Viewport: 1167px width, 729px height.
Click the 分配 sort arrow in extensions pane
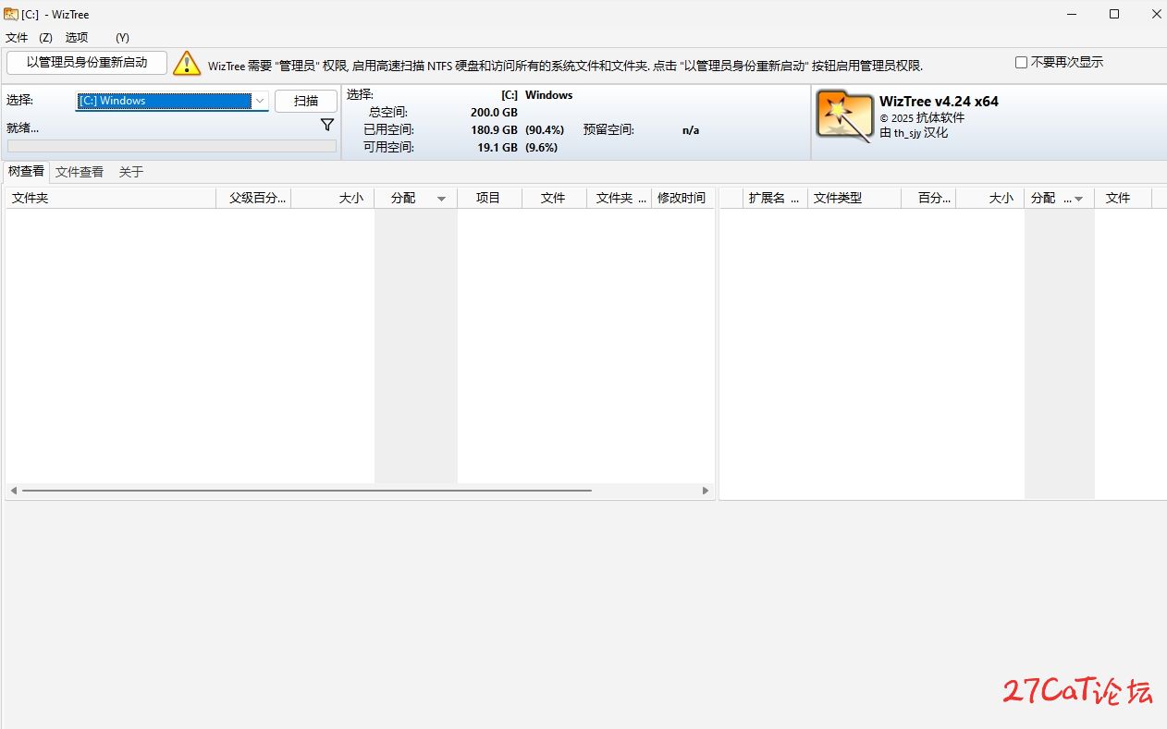click(x=1079, y=199)
